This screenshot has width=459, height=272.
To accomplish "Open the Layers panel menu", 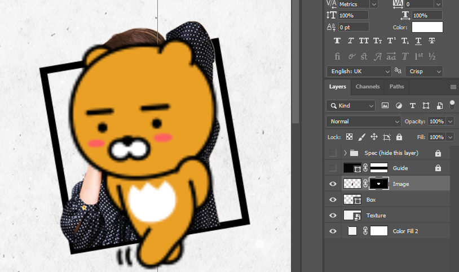I will [453, 87].
